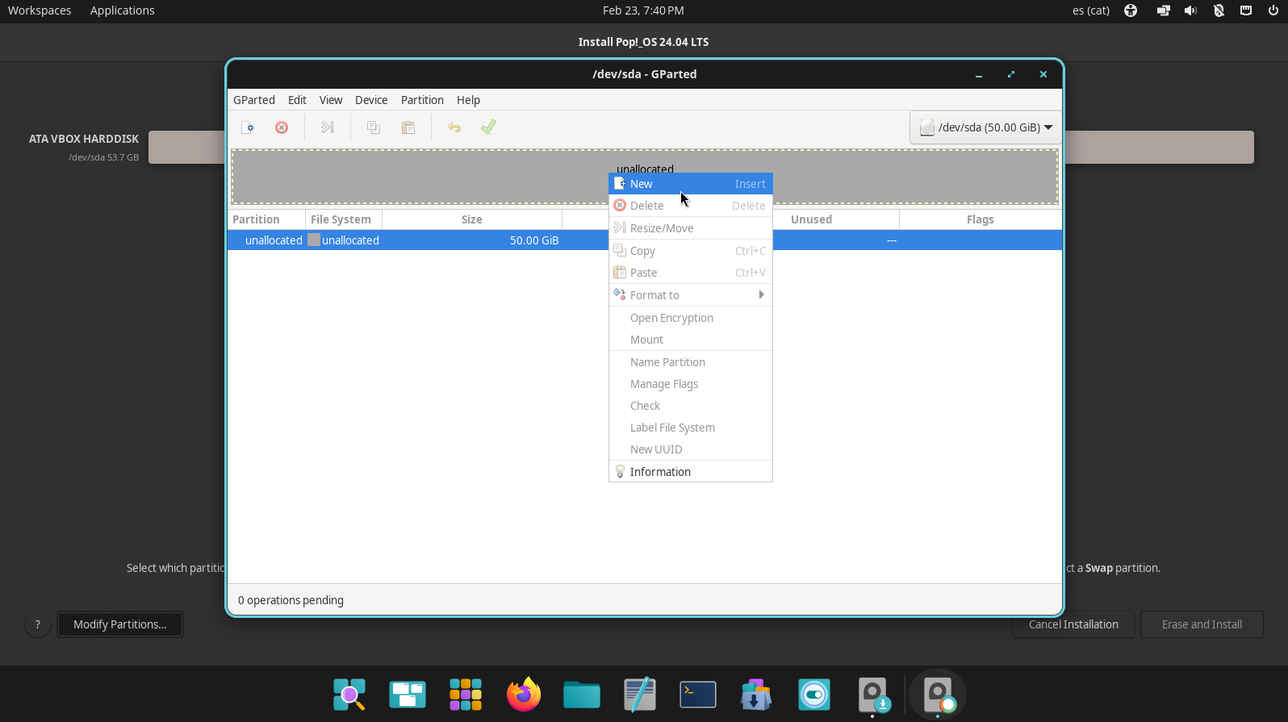Open the /dev/sda device selector dropdown
Screen dimensions: 1288x722
(x=985, y=127)
